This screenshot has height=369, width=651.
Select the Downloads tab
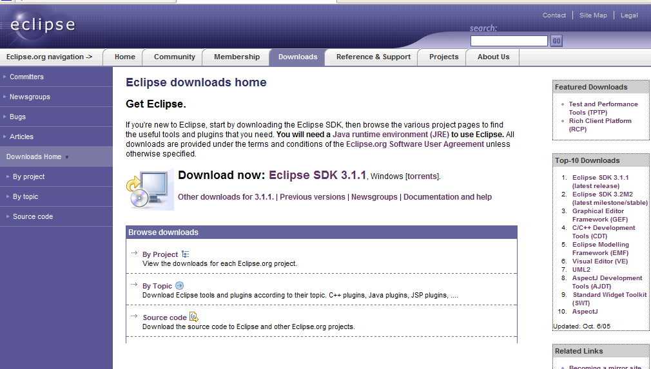tap(298, 57)
